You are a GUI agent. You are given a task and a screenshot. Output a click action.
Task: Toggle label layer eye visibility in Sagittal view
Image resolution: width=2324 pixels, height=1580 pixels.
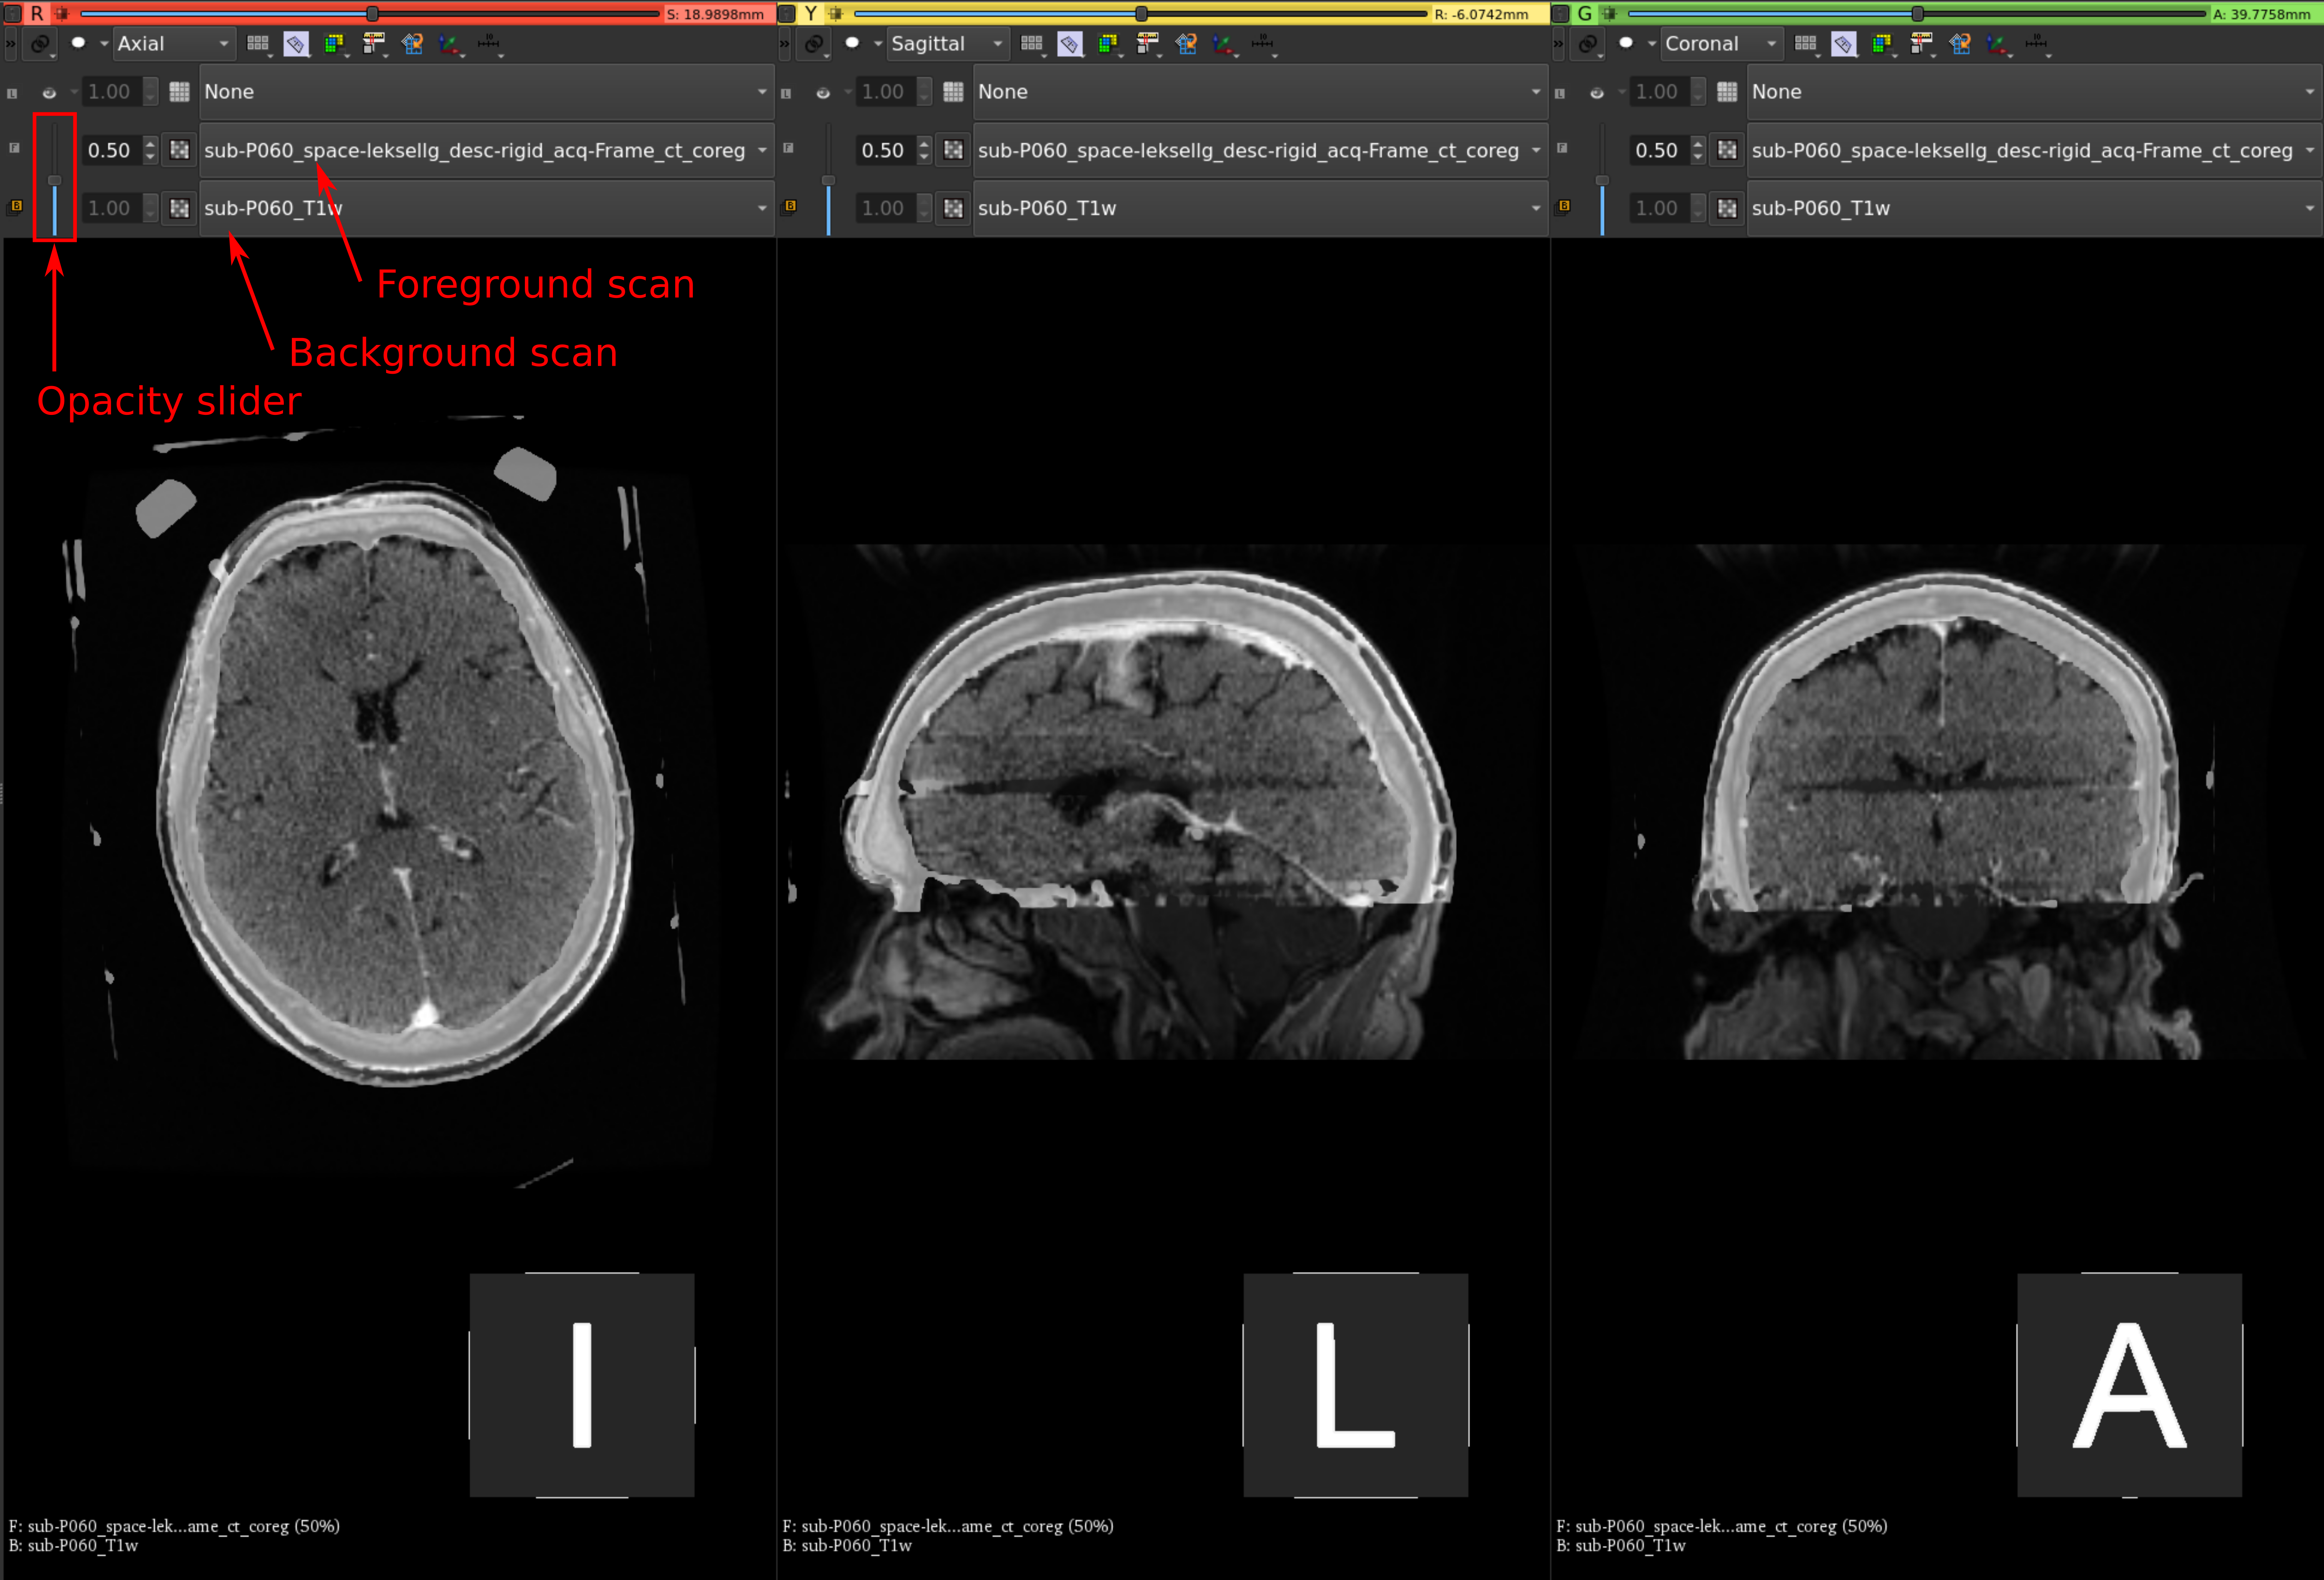[823, 93]
